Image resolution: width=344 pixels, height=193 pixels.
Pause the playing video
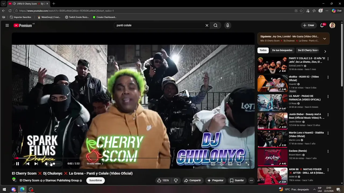click(17, 164)
